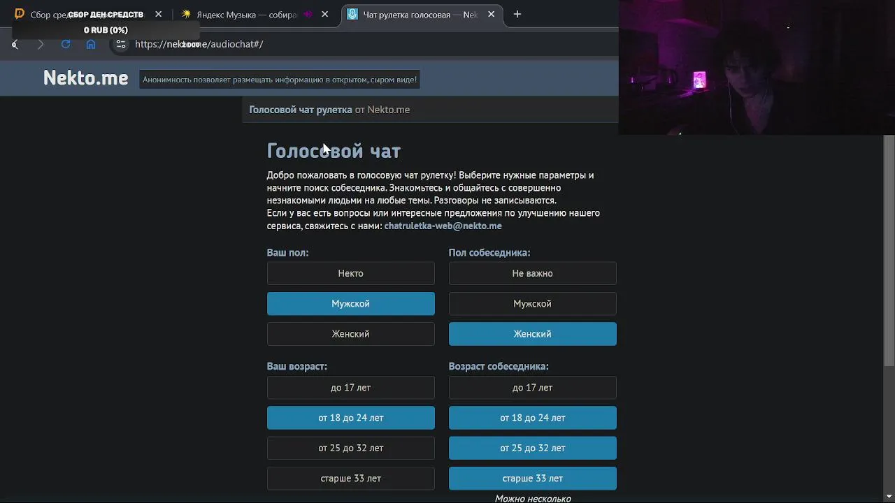Click the chatruletka-web@nekto.me email link
895x503 pixels.
(x=443, y=226)
